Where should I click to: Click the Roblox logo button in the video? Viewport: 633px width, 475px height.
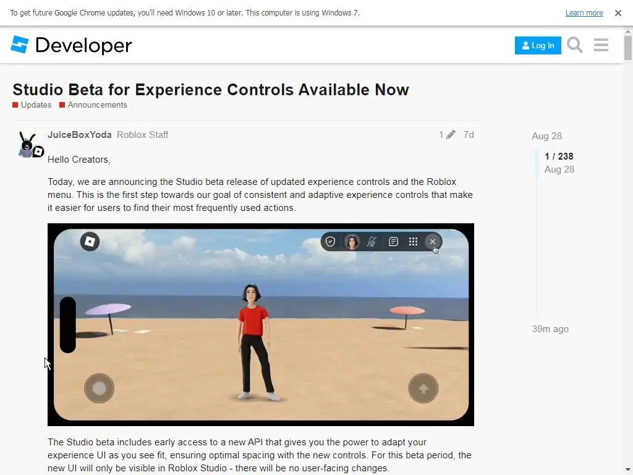(x=90, y=242)
